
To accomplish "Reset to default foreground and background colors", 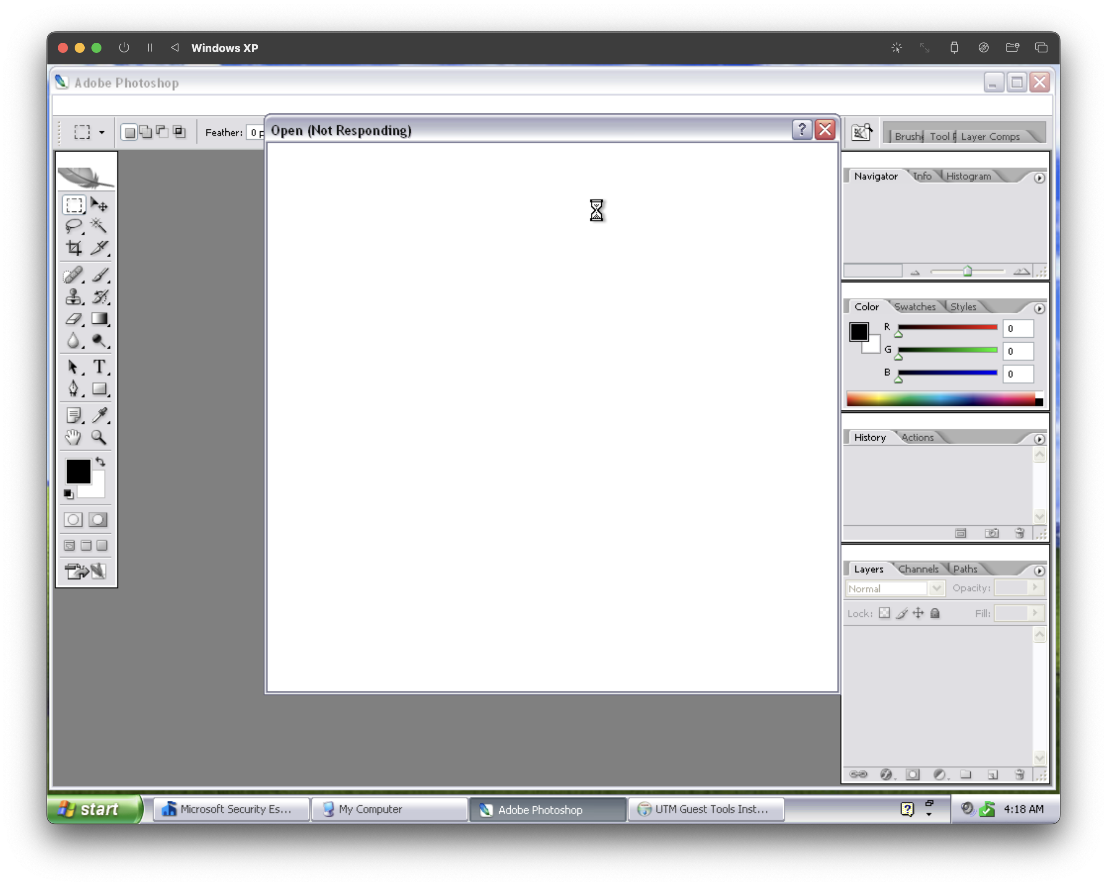I will (x=68, y=494).
